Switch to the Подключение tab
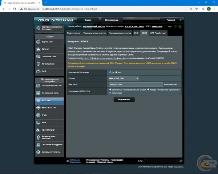Screen dimensions: 218x174 pos(73,33)
